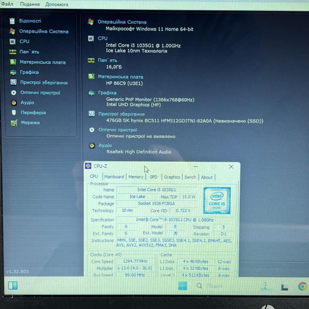Click the audio speaker icon in summary panel
The image size is (309, 309).
point(92,145)
